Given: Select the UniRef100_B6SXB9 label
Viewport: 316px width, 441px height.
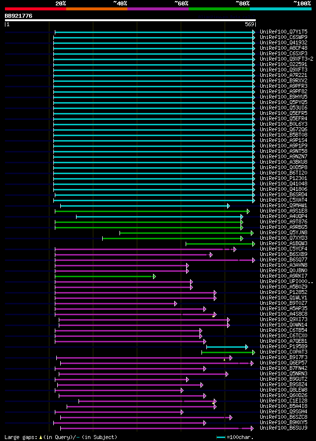Looking at the screenshot, I should point(283,255).
